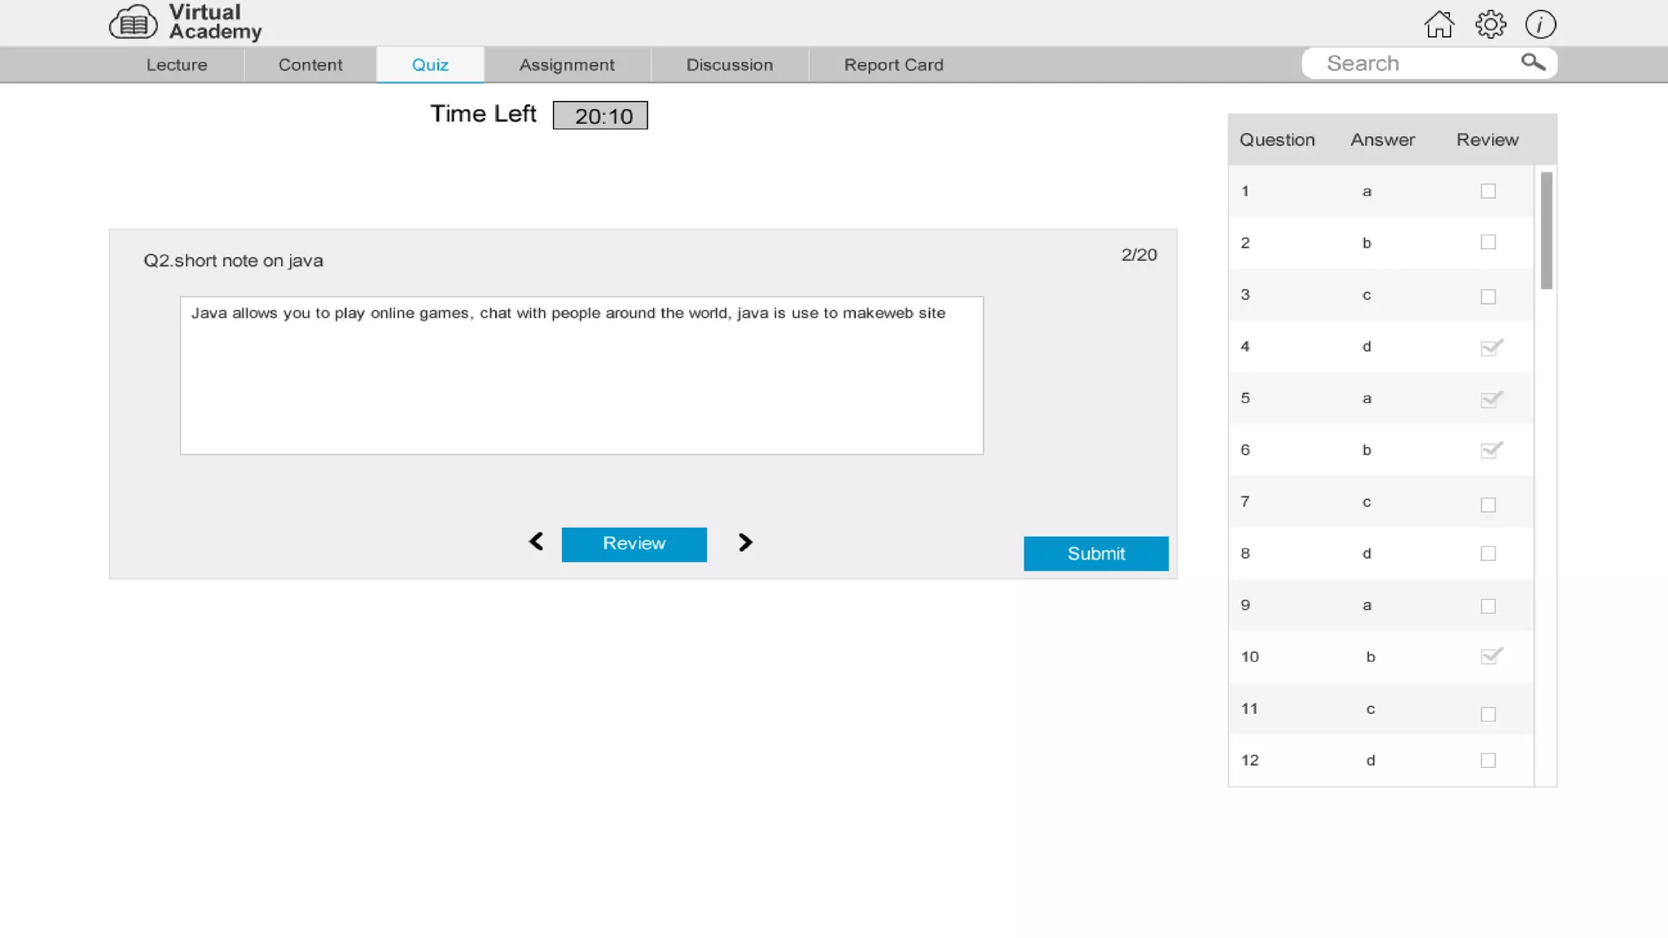
Task: Click the search magnifier icon
Action: coord(1533,63)
